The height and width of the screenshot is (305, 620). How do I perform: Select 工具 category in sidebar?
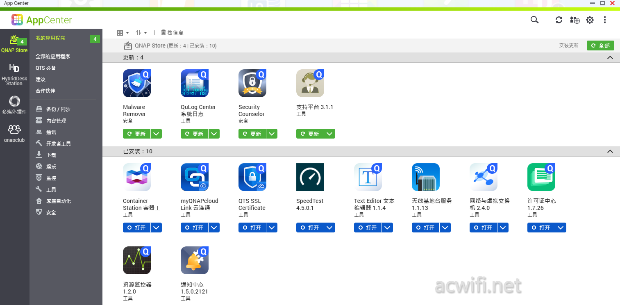click(46, 190)
